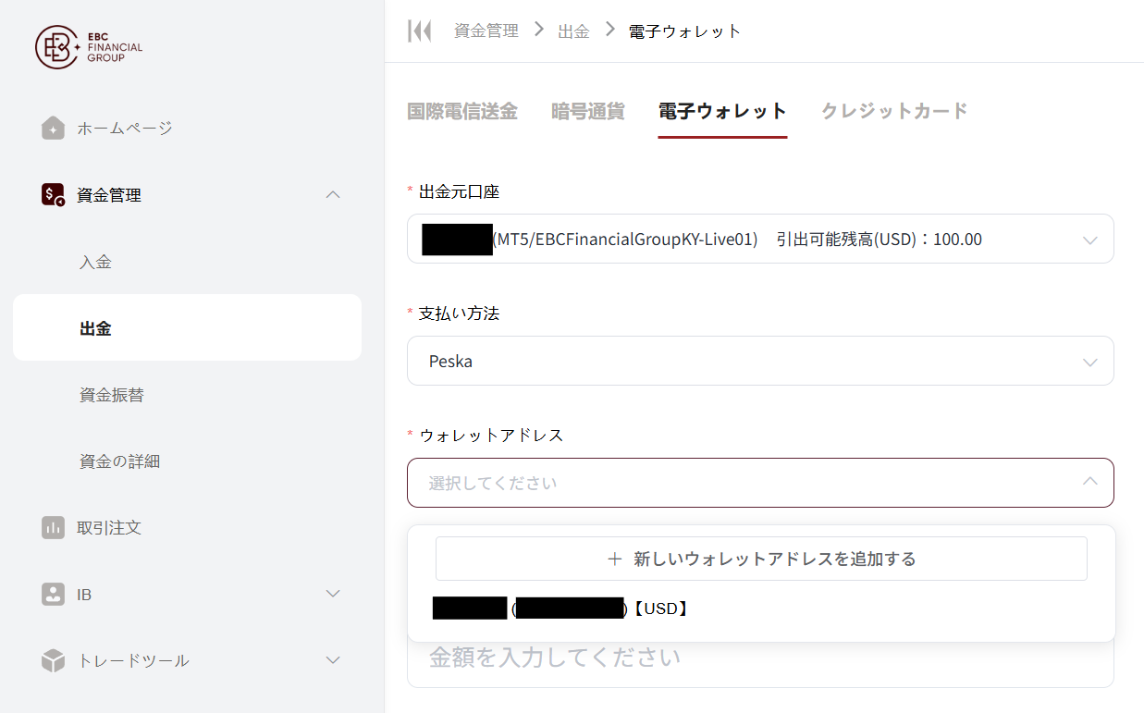Click 資金管理 breadcrumb link
Image resolution: width=1144 pixels, height=713 pixels.
click(486, 31)
